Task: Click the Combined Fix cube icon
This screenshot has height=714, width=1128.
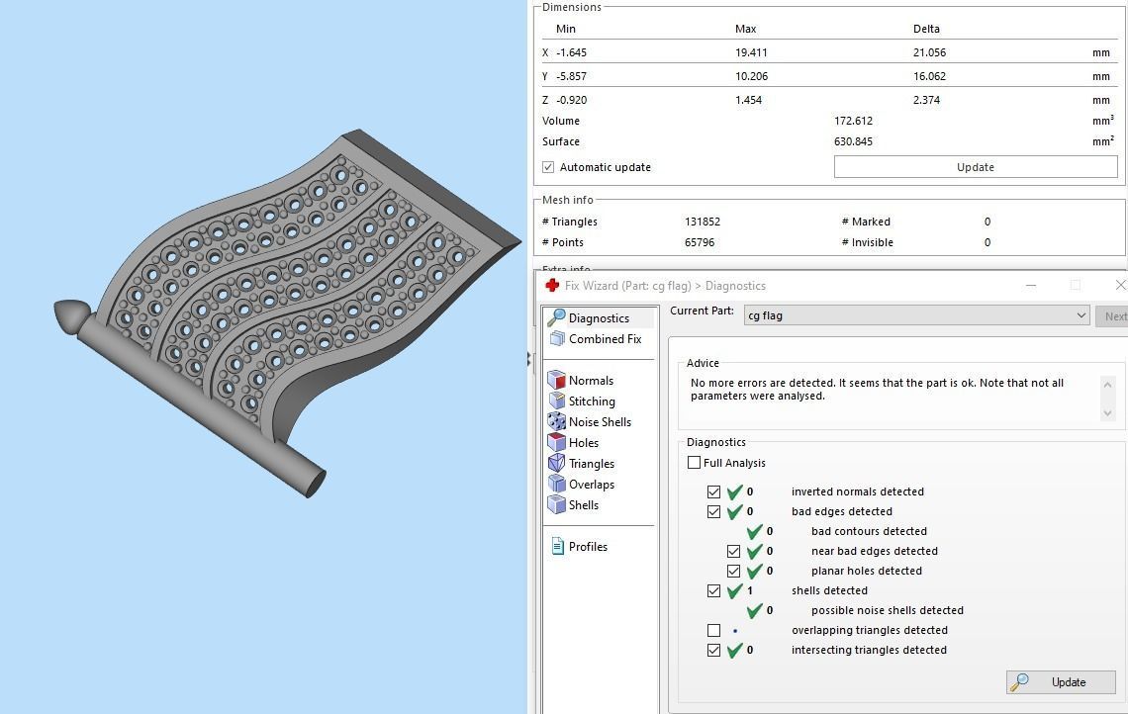Action: point(557,338)
